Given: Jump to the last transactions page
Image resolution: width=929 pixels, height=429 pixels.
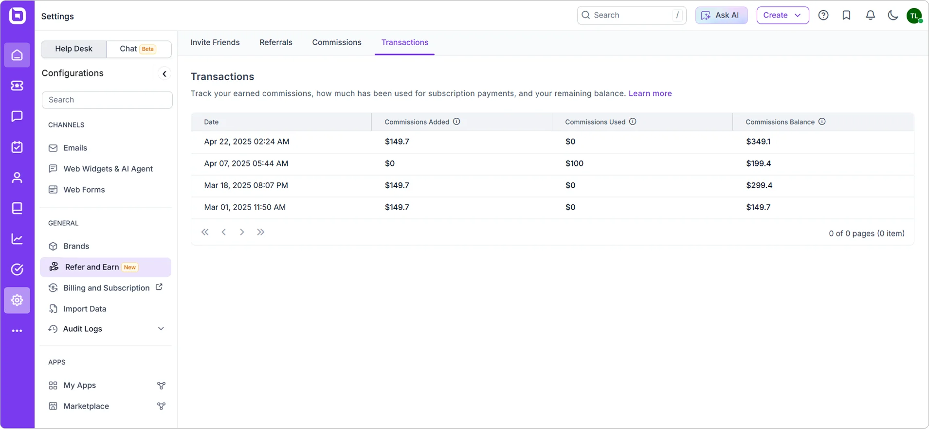Looking at the screenshot, I should point(261,232).
